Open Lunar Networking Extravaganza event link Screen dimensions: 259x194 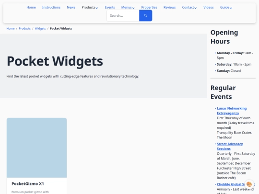coord(232,111)
